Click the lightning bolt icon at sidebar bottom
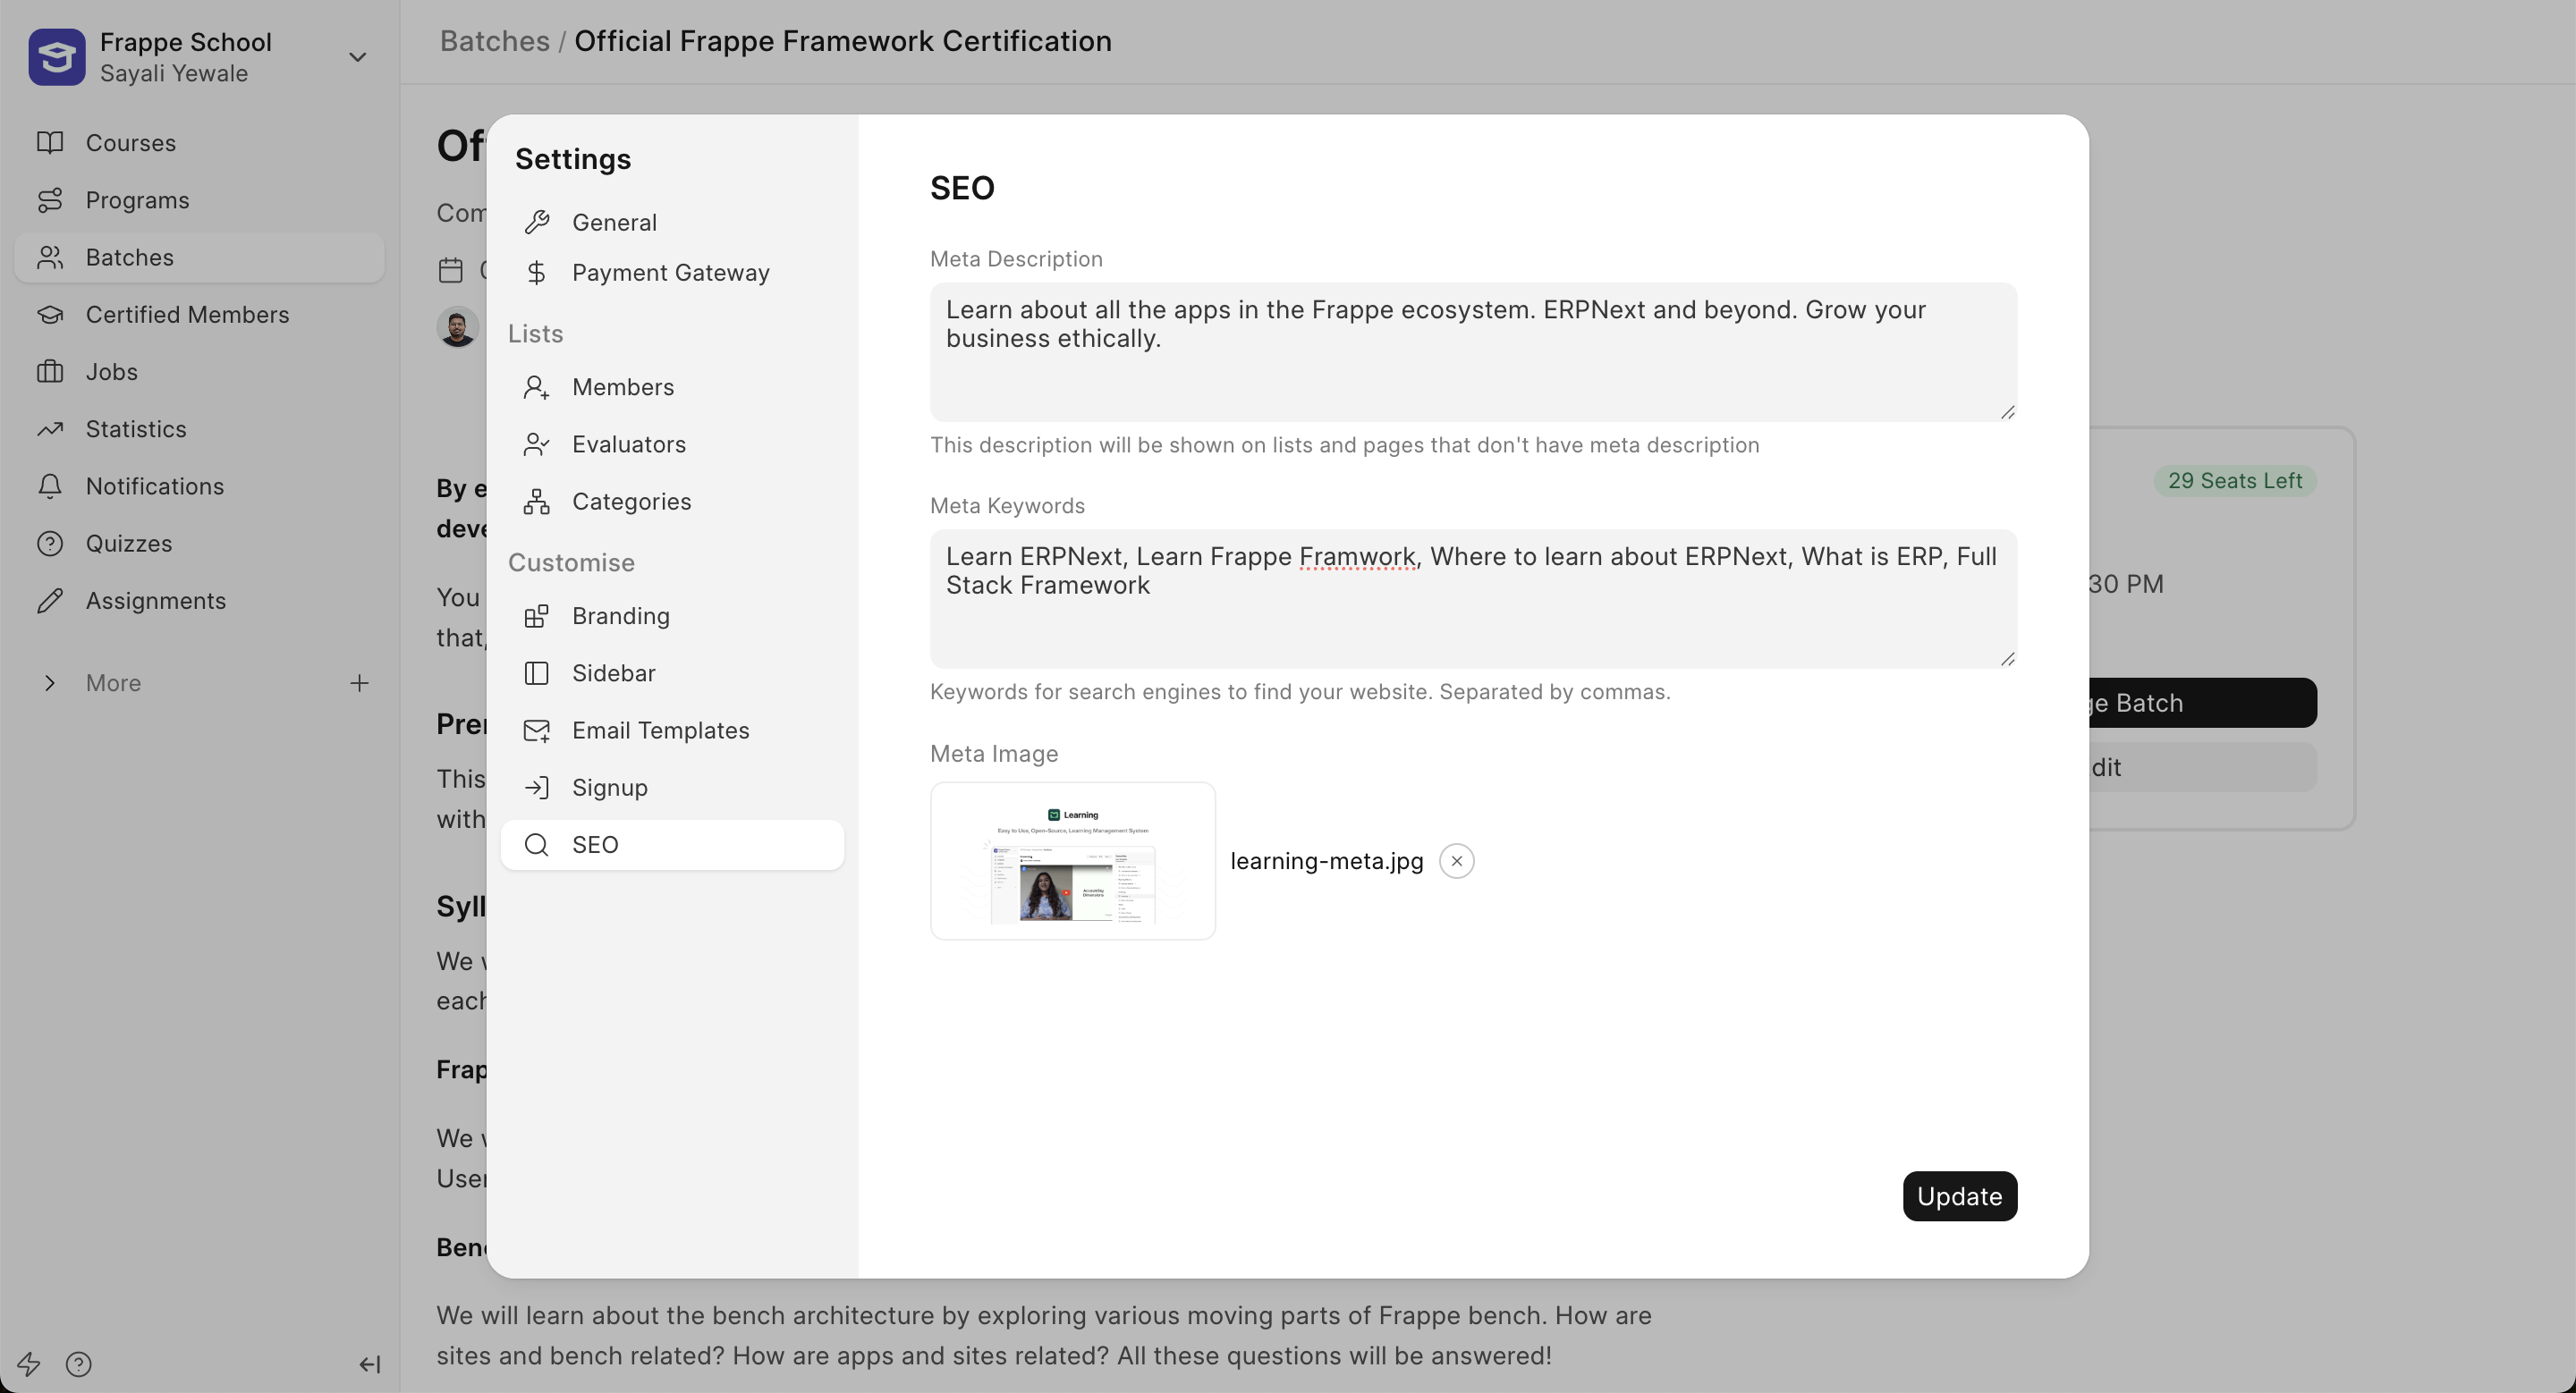The height and width of the screenshot is (1393, 2576). (28, 1364)
